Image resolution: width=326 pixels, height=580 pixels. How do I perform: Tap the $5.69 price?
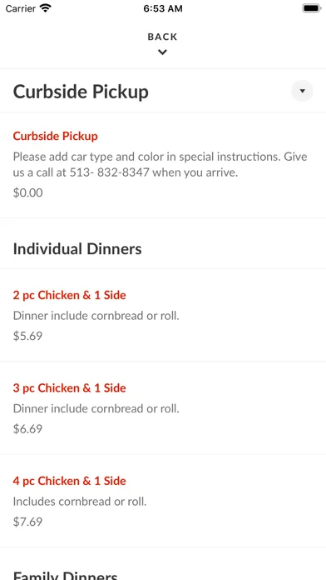[27, 336]
